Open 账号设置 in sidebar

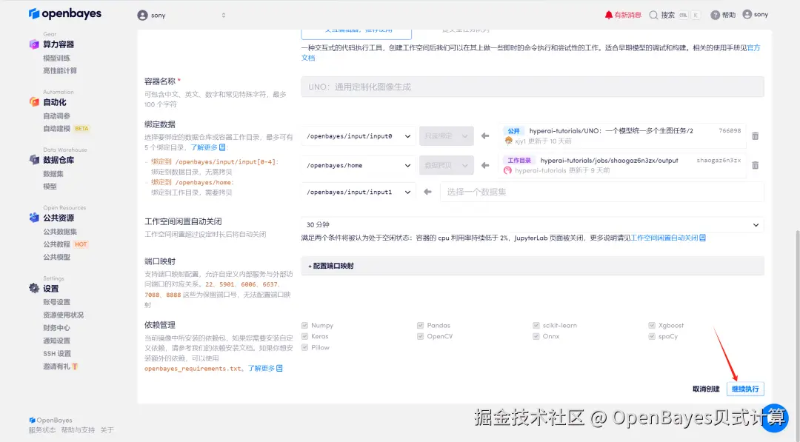[56, 302]
